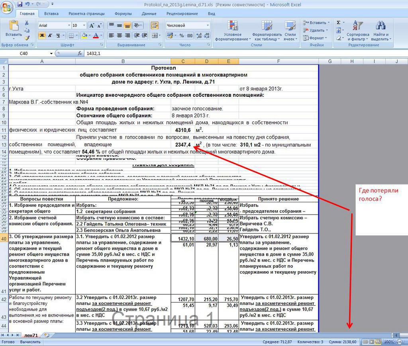Open the Данные tab
The image size is (408, 346).
tap(149, 14)
